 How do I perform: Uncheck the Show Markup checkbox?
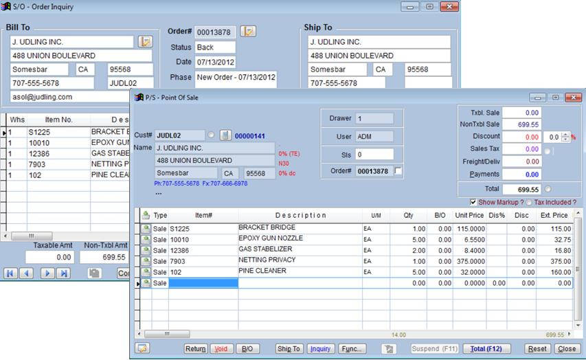pos(473,203)
